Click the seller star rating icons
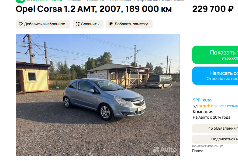Screen dimensions: 238x161 point(208,106)
